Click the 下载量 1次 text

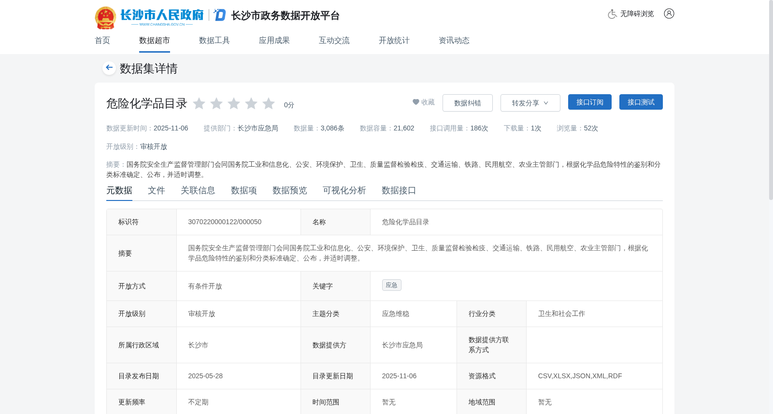coord(523,128)
